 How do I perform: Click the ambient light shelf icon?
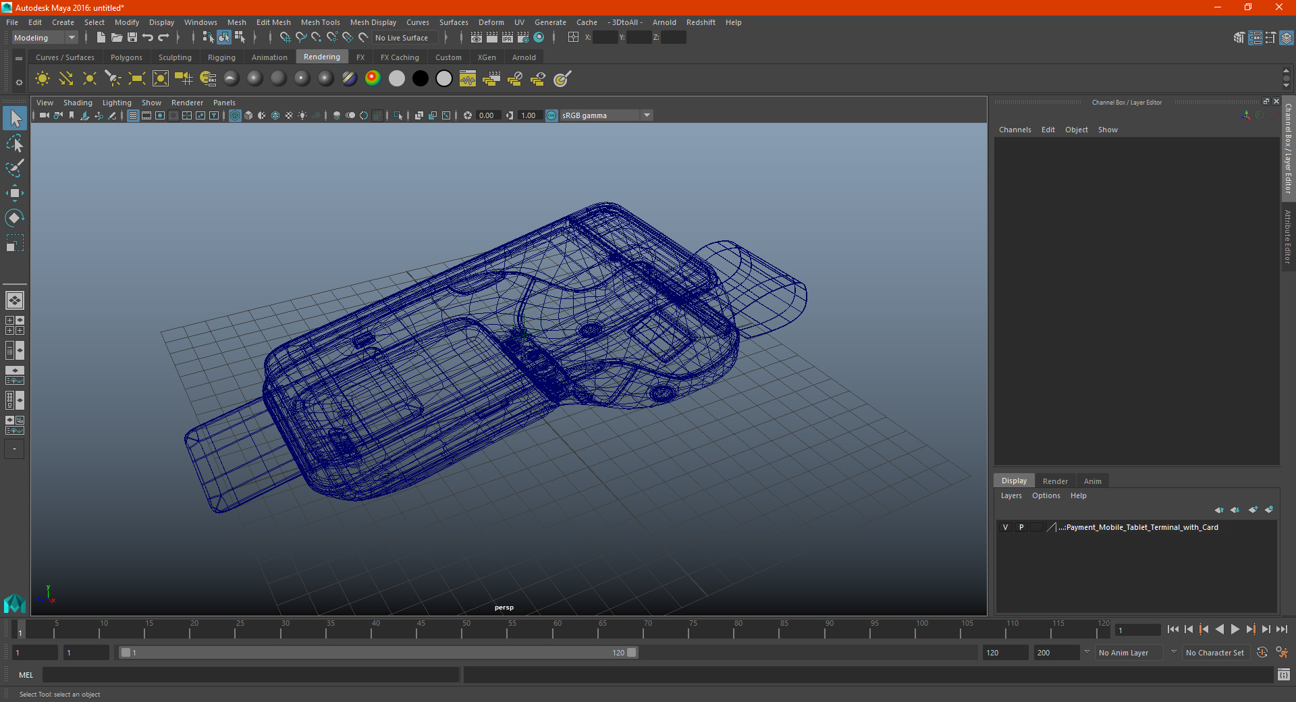(x=43, y=79)
